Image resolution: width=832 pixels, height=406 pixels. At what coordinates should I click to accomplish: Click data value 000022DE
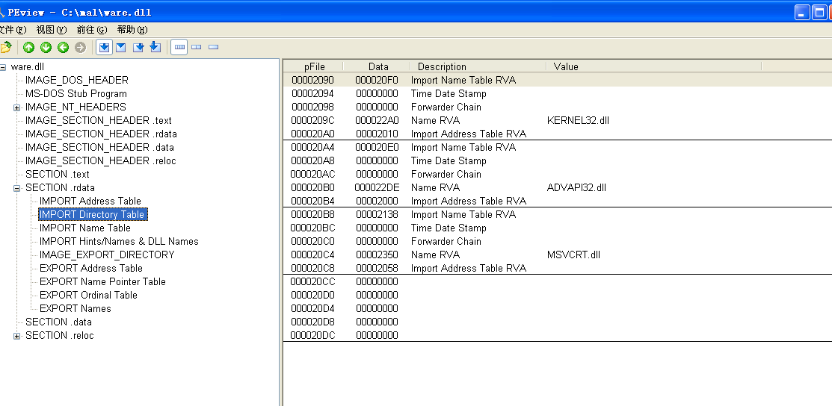377,187
